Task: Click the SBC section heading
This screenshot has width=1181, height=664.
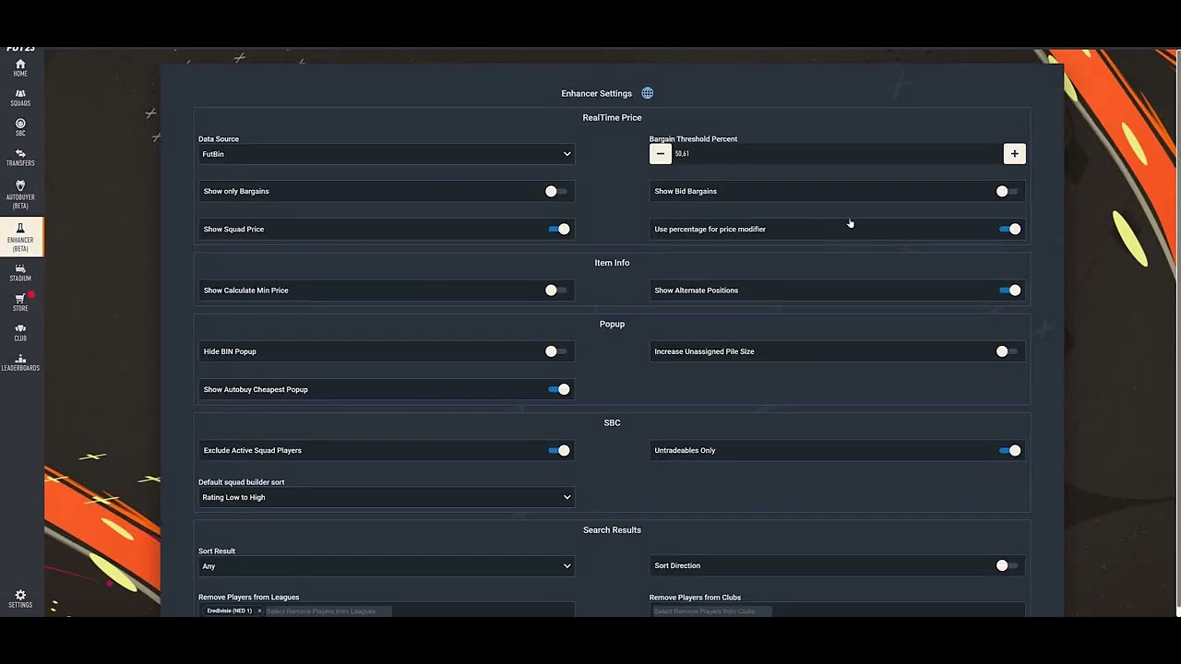Action: coord(612,422)
